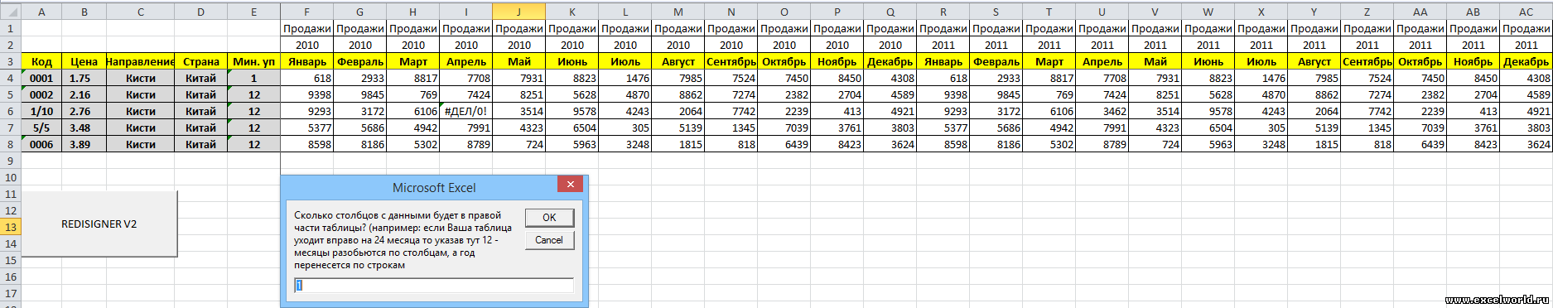Select price cell 1.75
1553x308 pixels.
click(84, 78)
